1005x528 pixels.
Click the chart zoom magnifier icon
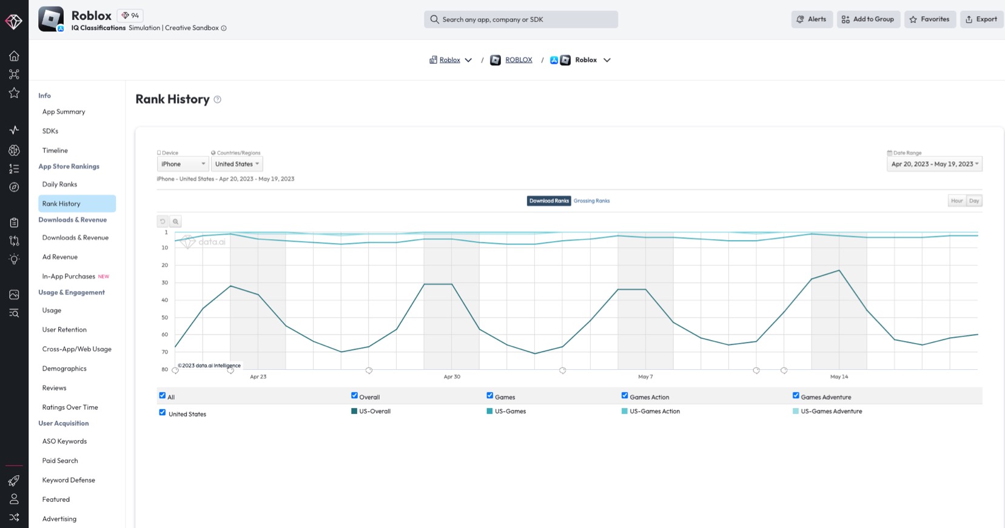tap(175, 221)
